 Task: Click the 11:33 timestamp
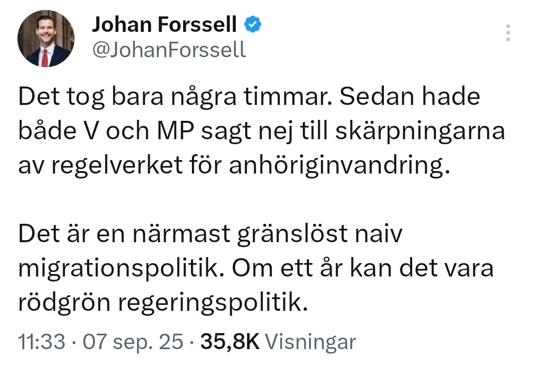click(x=42, y=342)
